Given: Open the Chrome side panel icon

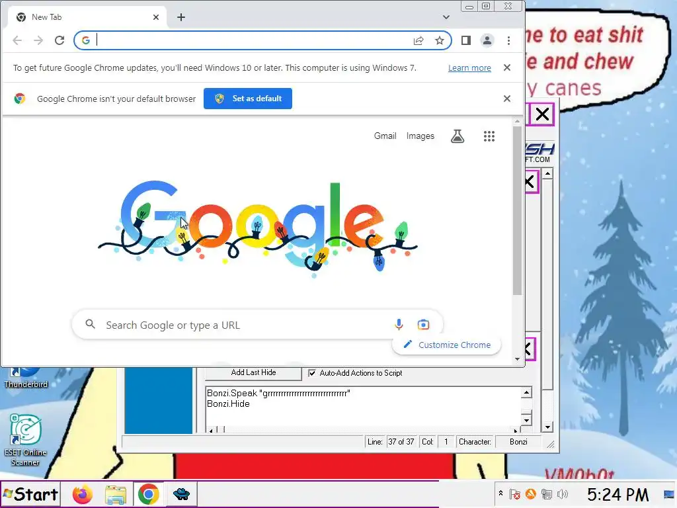Looking at the screenshot, I should point(466,40).
